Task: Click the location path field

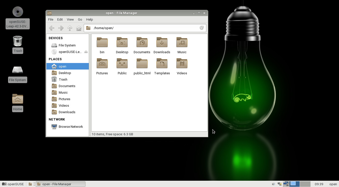Action: point(144,28)
